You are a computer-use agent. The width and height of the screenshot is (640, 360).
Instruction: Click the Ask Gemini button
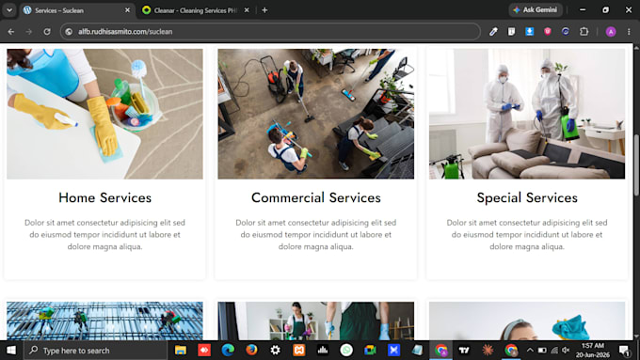point(536,10)
